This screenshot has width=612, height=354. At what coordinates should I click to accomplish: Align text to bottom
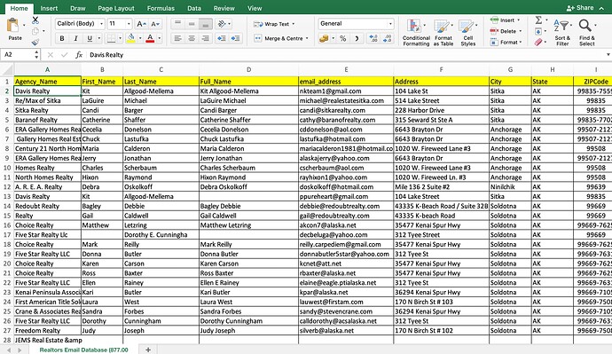click(x=205, y=24)
